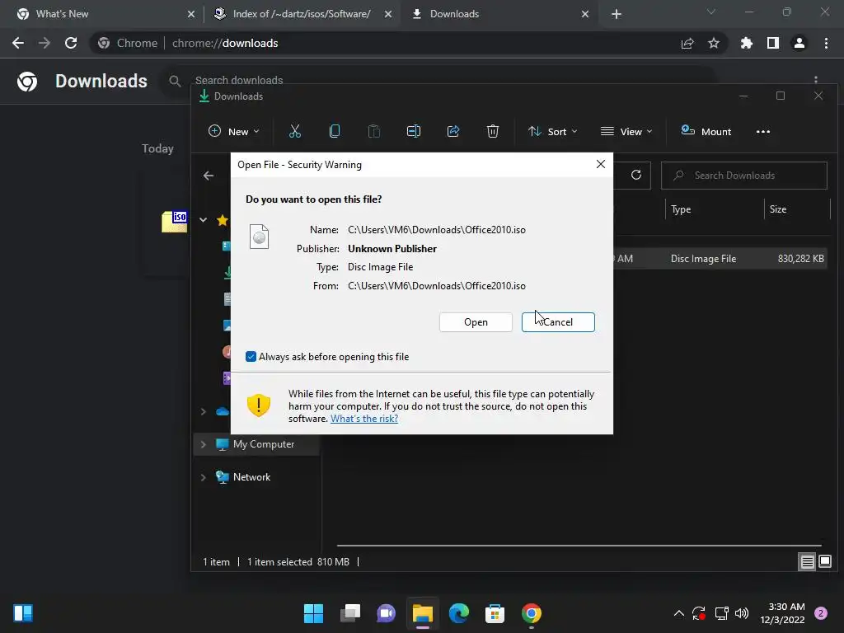Open the Chrome profile icon
Image resolution: width=844 pixels, height=633 pixels.
coord(799,43)
